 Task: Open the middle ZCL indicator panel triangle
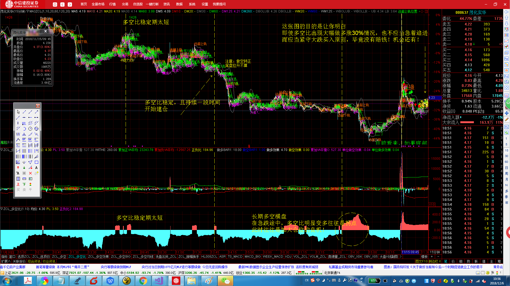(x=2, y=150)
